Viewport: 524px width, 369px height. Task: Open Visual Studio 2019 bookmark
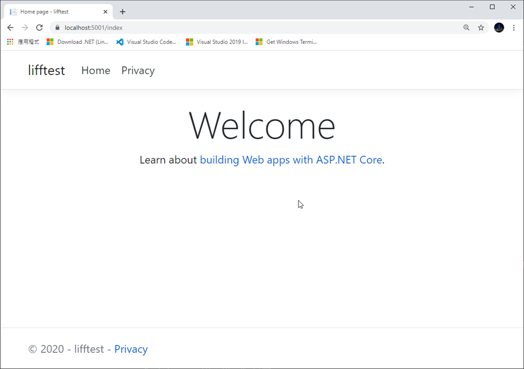pos(217,42)
